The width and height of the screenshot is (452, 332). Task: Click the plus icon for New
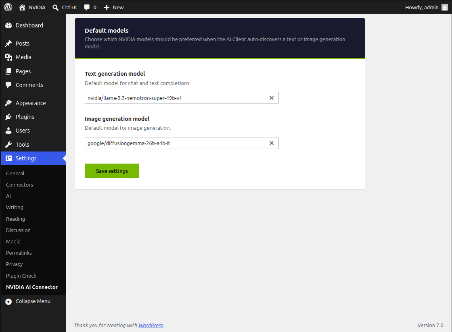tap(107, 8)
